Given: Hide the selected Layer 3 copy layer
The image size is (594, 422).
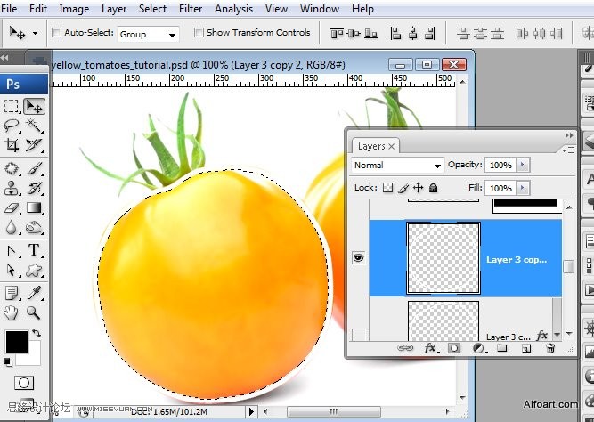Looking at the screenshot, I should (358, 258).
